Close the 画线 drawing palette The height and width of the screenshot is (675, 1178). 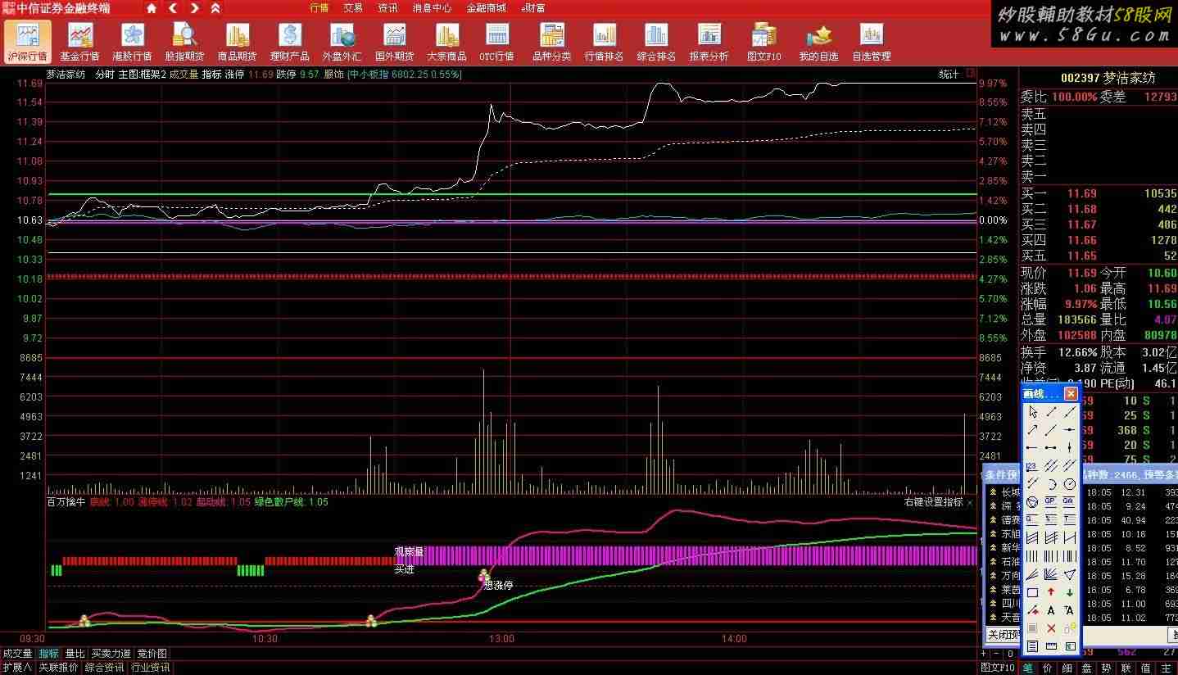(1071, 394)
